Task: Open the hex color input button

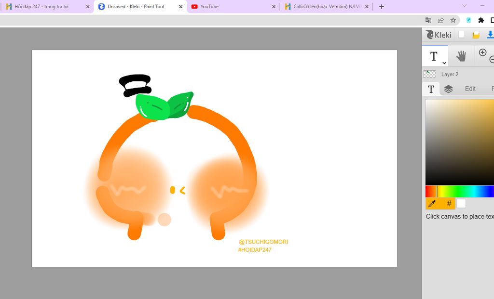Action: tap(449, 204)
